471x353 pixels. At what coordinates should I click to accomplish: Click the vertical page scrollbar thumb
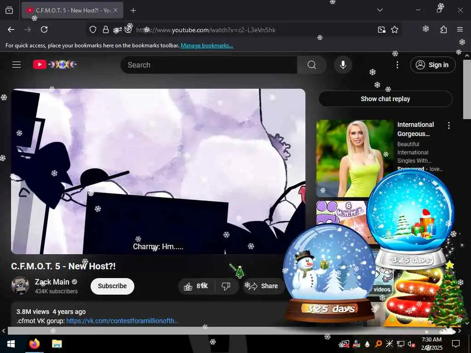click(x=467, y=89)
